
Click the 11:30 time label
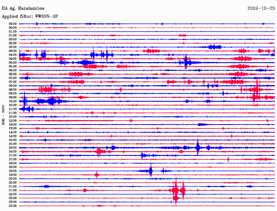tap(13, 113)
